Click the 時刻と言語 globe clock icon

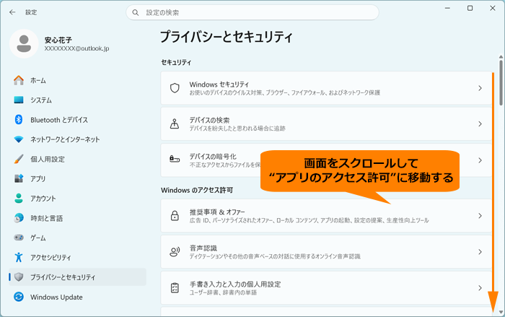[x=19, y=218]
